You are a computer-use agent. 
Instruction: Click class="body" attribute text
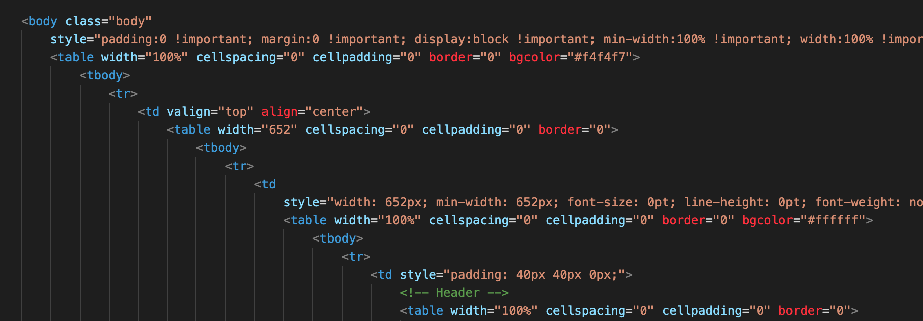pyautogui.click(x=108, y=21)
